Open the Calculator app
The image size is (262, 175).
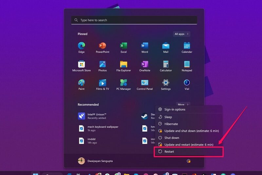(166, 66)
